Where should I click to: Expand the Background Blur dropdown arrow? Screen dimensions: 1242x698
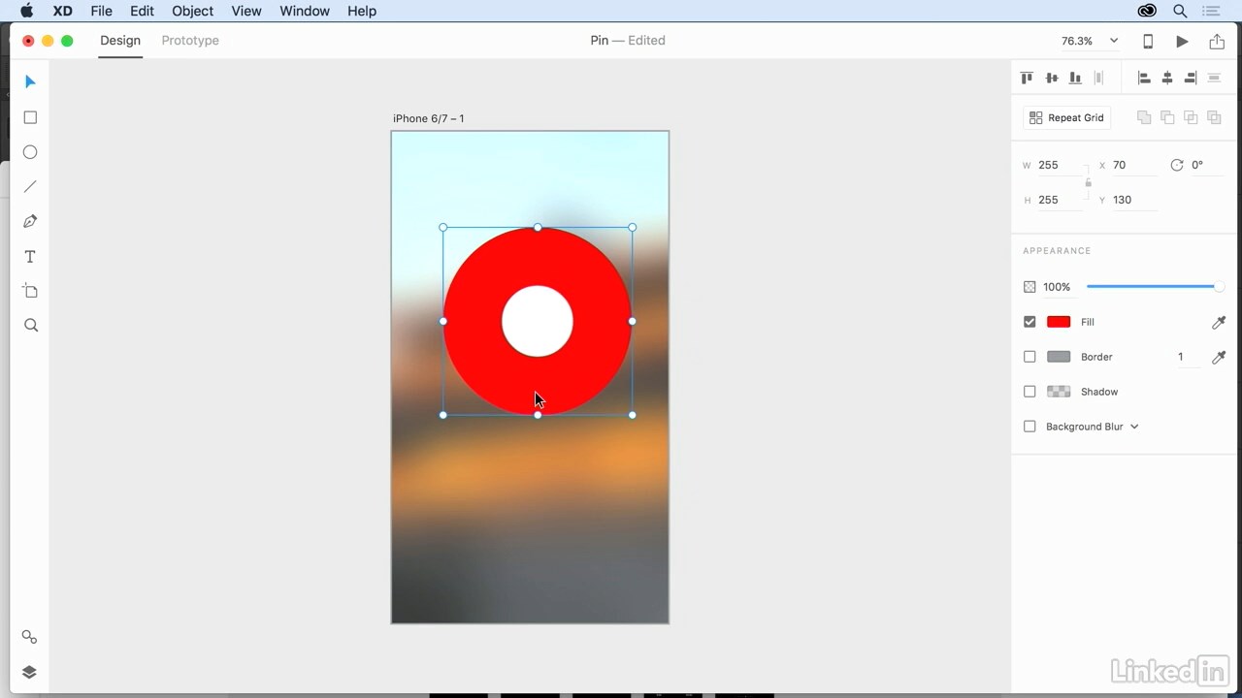click(x=1134, y=427)
